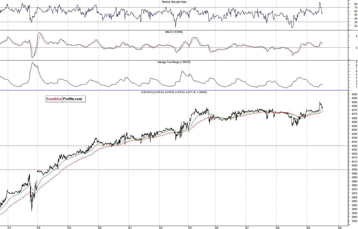Click date label 20 on the time axis
The height and width of the screenshot is (229, 358).
click(x=100, y=227)
